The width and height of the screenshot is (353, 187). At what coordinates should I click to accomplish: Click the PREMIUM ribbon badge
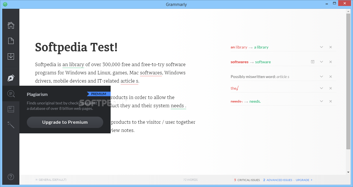coord(99,94)
